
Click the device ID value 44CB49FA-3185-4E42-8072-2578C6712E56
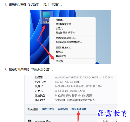[78, 87]
